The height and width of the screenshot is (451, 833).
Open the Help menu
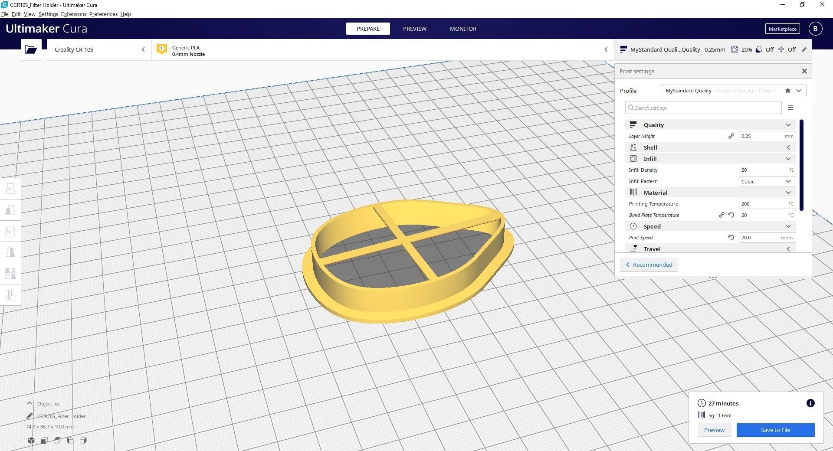(125, 14)
